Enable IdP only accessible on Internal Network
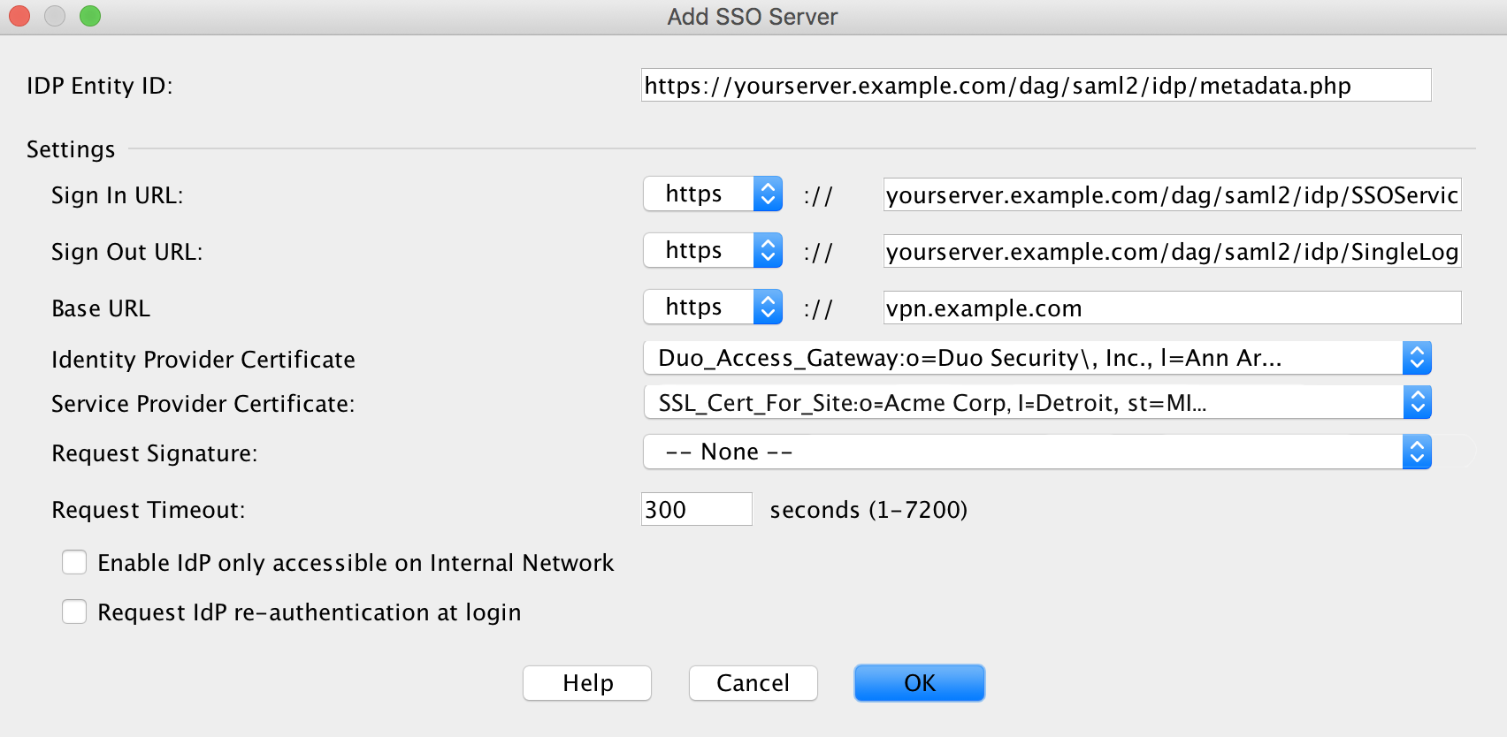The width and height of the screenshot is (1507, 737). point(74,562)
